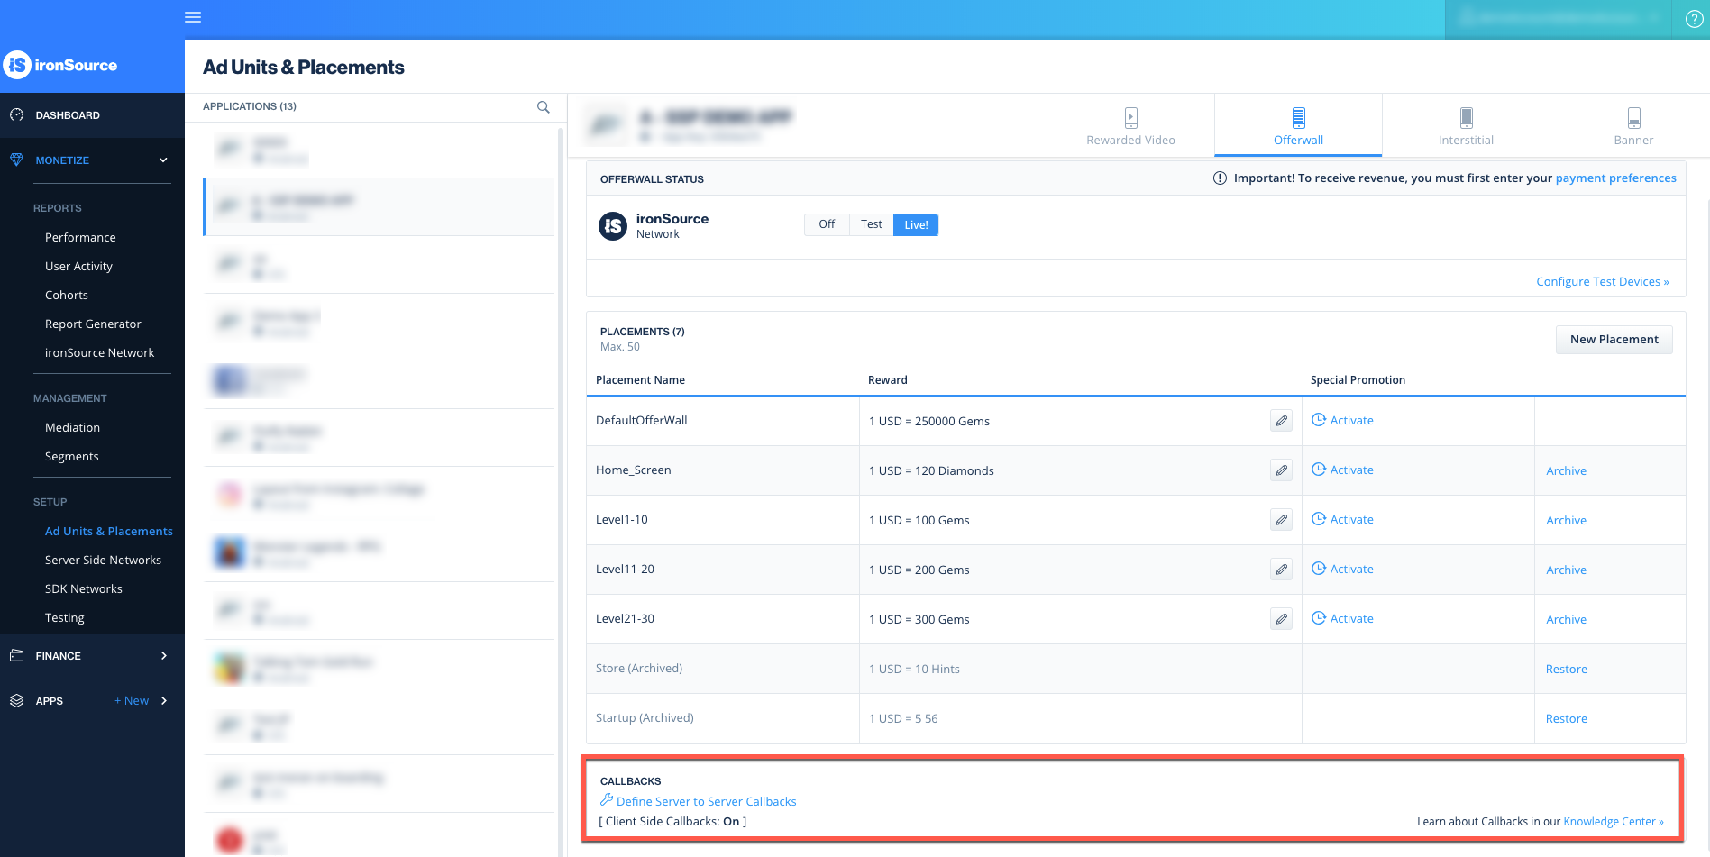Screen dimensions: 1710x857
Task: Open the hamburger navigation menu
Action: [x=192, y=17]
